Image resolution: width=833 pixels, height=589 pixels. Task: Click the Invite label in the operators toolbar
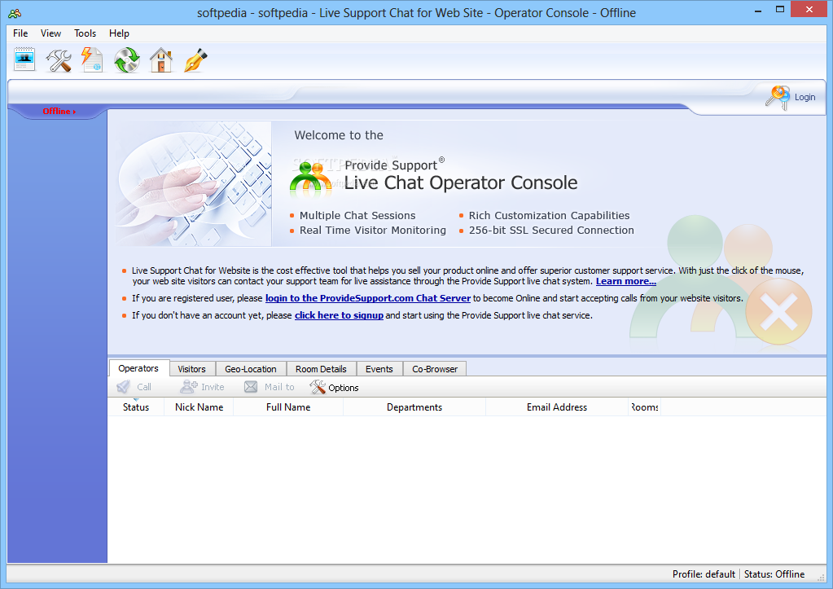click(213, 387)
